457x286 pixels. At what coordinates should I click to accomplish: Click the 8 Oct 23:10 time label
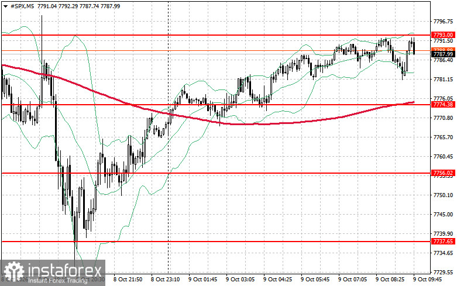pos(165,280)
